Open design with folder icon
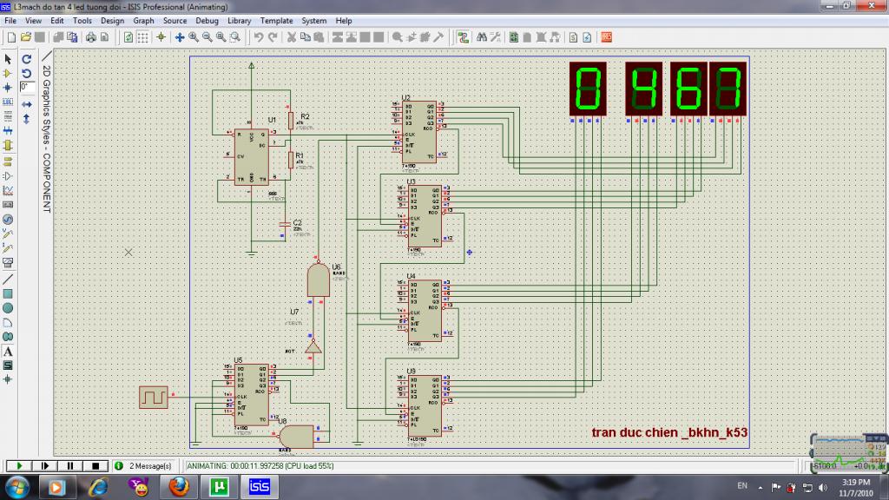889x500 pixels. tap(25, 37)
